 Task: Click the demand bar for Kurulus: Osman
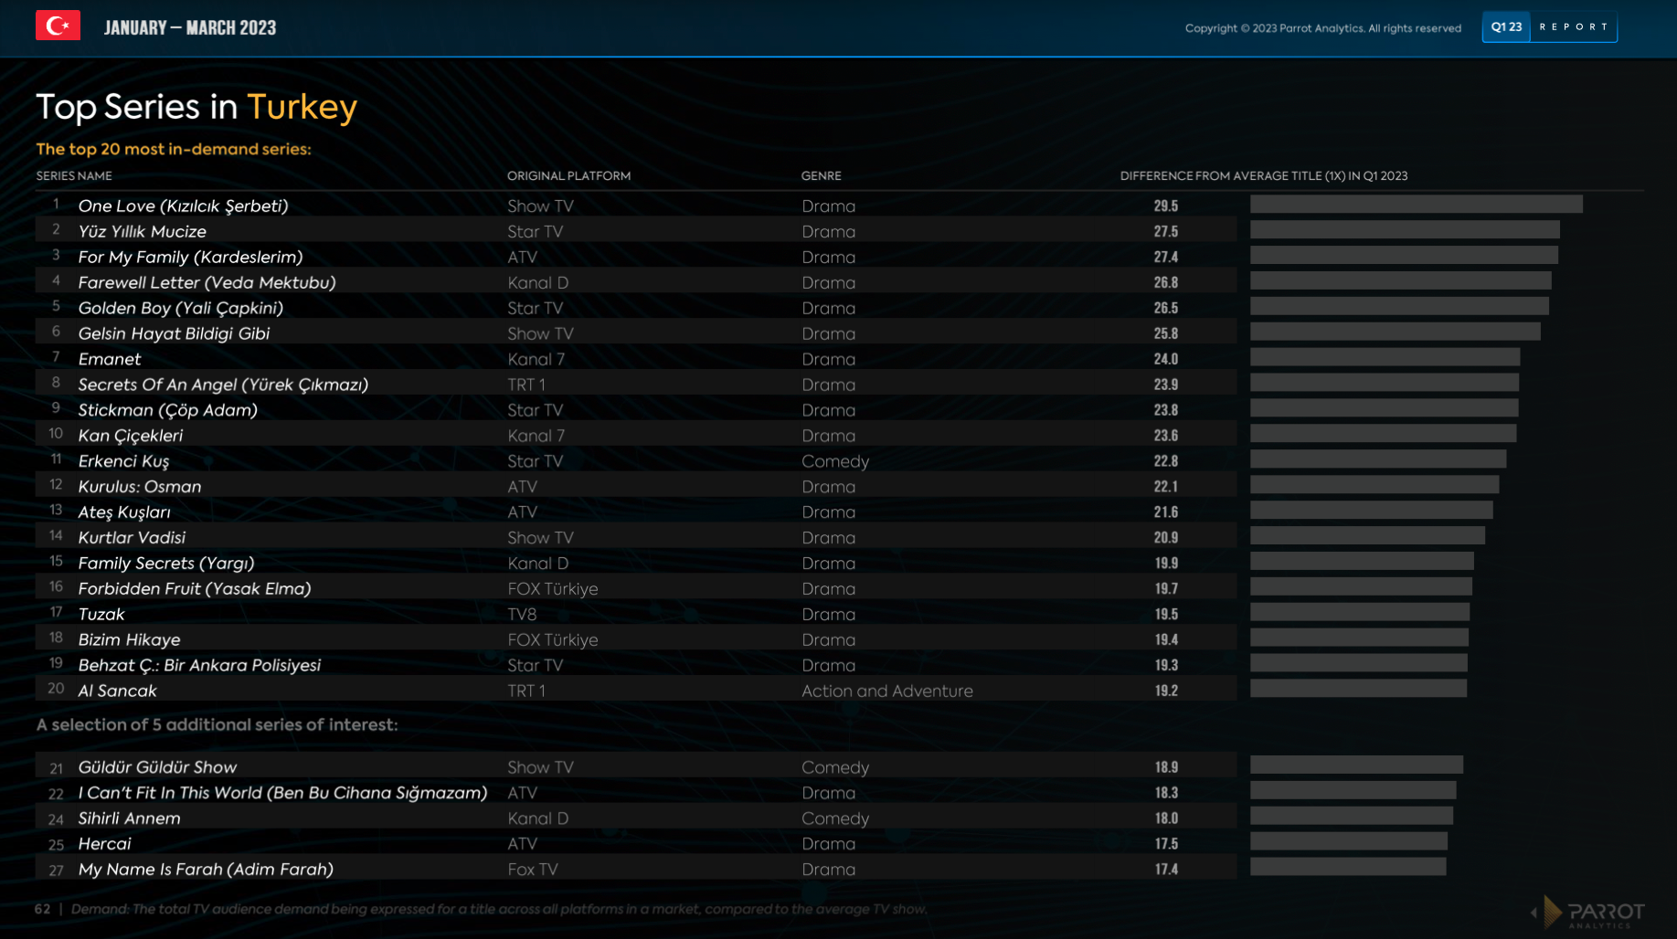pos(1375,485)
